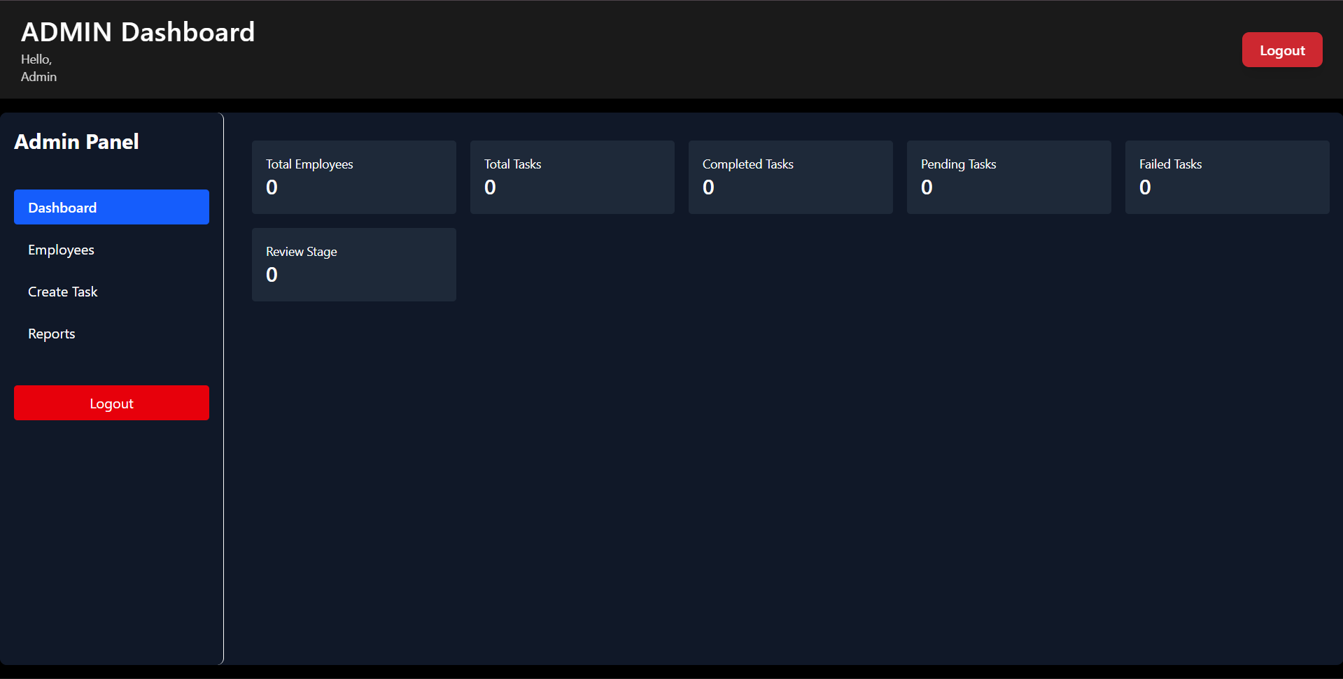The image size is (1343, 679).
Task: Click the red Logout button in the header
Action: 1281,50
